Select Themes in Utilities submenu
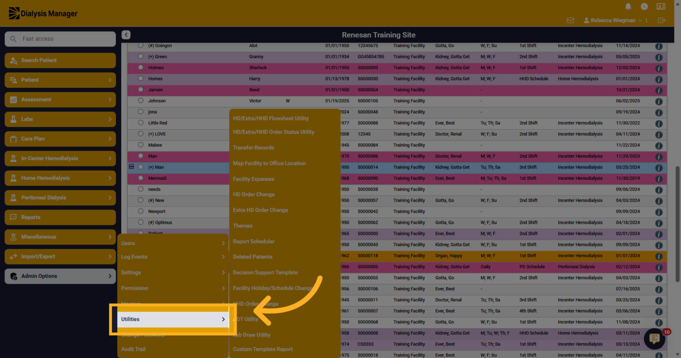 pos(243,226)
